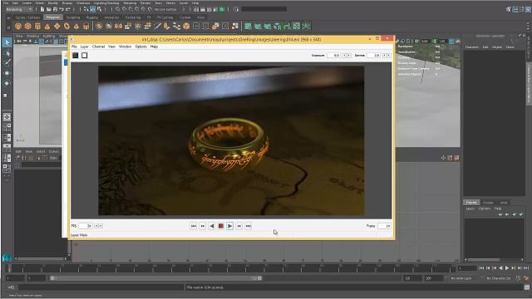
Task: Click the Redo arrow icon in status line
Action: point(68,9)
